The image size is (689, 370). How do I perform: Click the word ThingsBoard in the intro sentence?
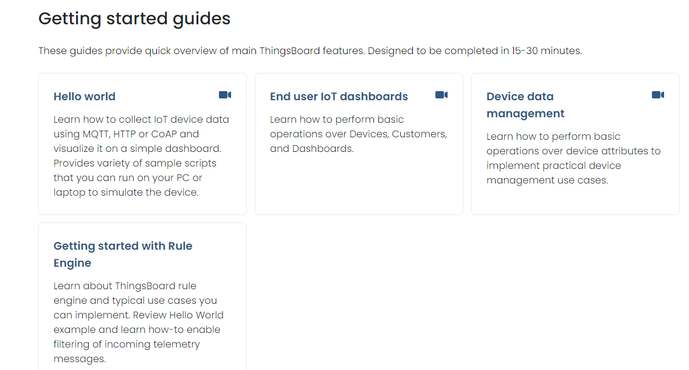[x=289, y=51]
